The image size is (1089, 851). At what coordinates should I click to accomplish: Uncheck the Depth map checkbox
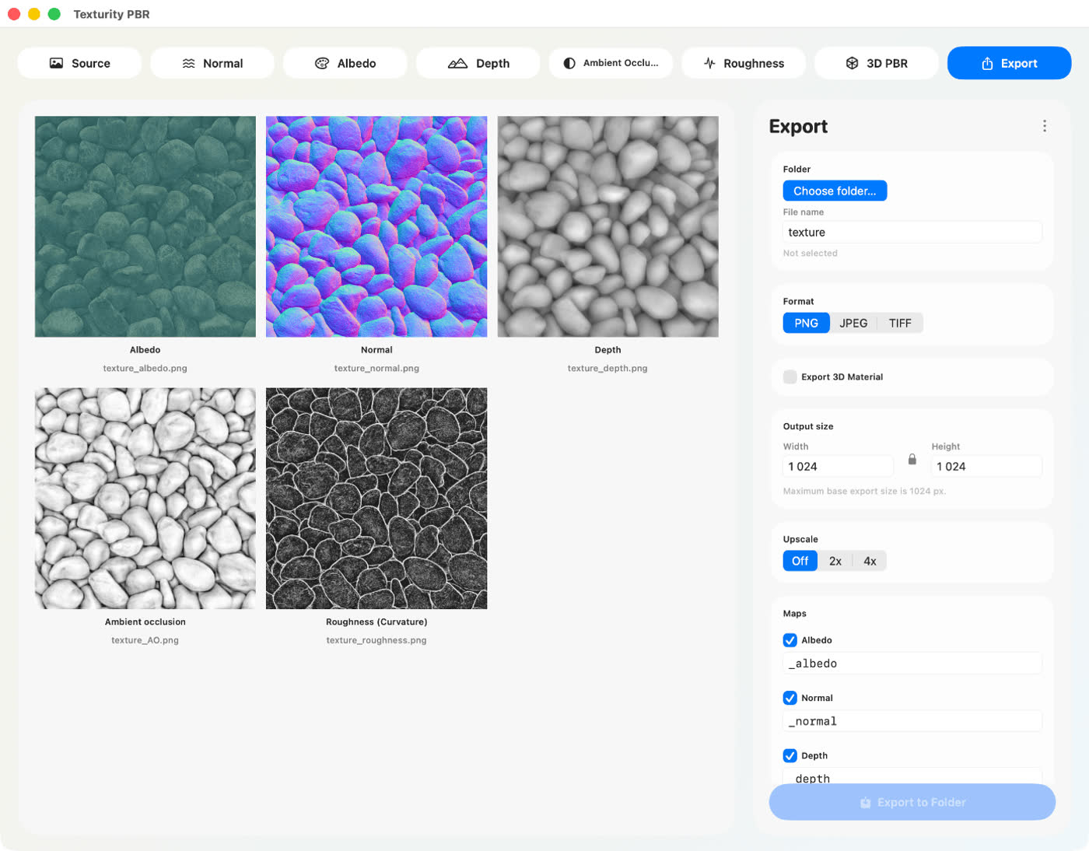(x=790, y=755)
